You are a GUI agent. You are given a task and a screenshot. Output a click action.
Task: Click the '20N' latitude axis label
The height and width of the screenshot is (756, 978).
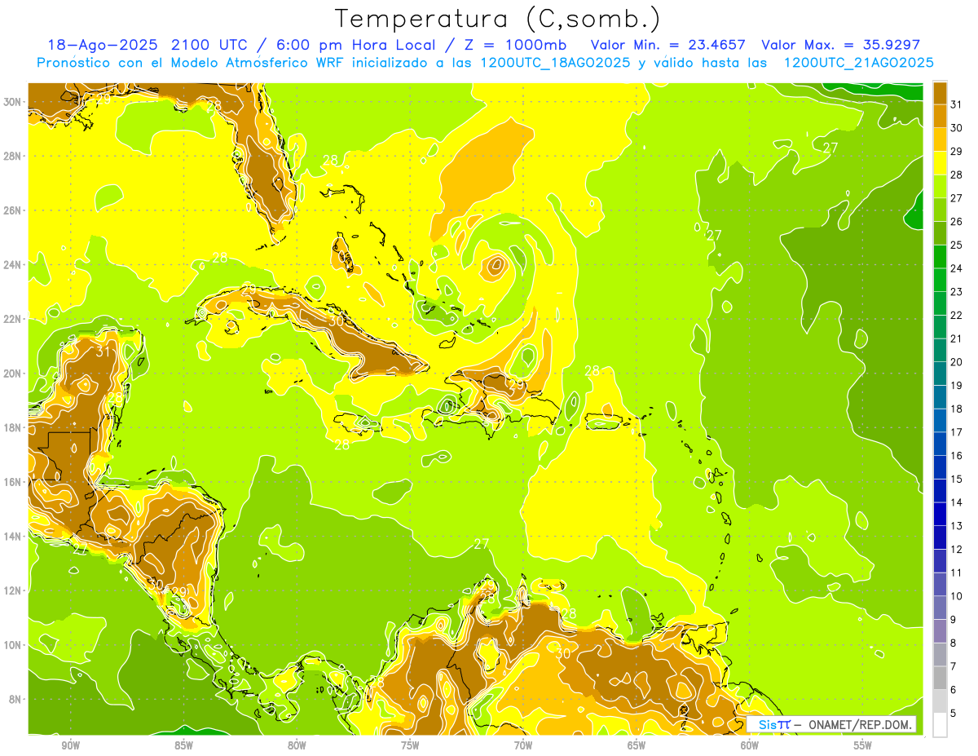coord(12,374)
